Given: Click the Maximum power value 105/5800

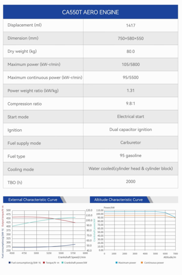Looking at the screenshot, I should click(x=131, y=64).
